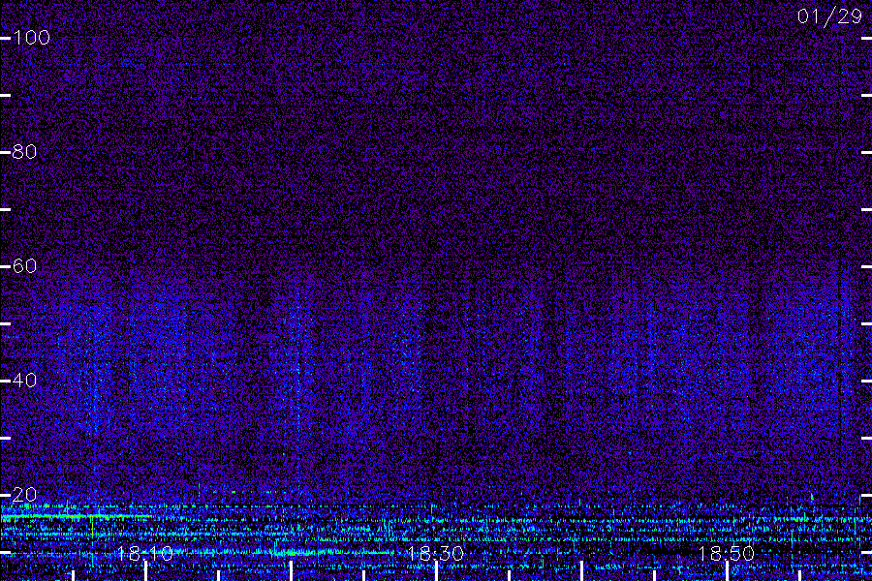Click the 80 frequency axis label
Viewport: 872px width, 581px height.
24,152
